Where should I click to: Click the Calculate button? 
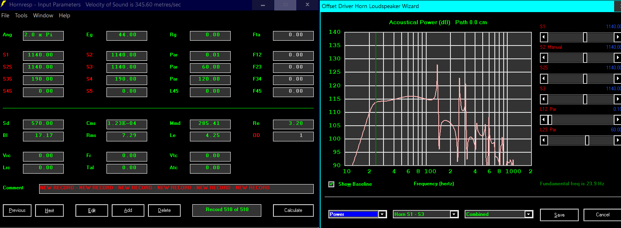coord(293,210)
